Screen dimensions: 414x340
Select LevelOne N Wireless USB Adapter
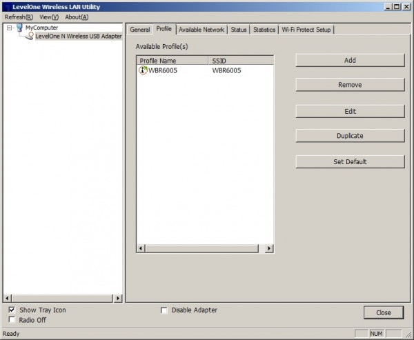pos(79,36)
